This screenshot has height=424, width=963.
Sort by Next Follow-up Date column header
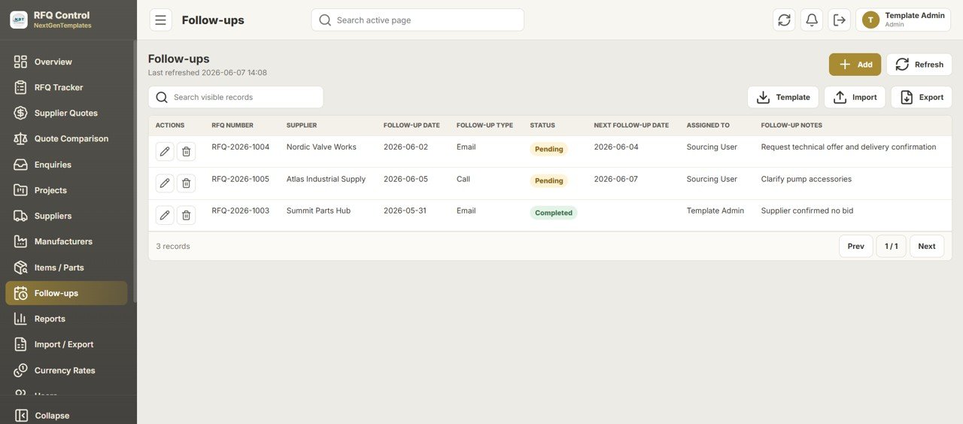point(631,126)
